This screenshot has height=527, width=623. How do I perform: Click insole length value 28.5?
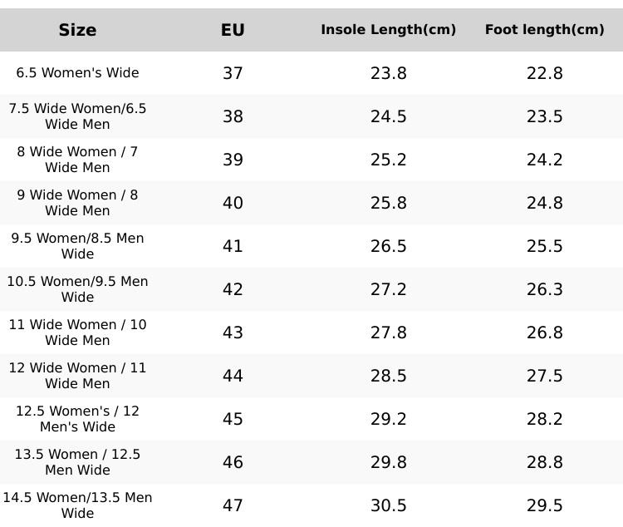click(x=388, y=376)
